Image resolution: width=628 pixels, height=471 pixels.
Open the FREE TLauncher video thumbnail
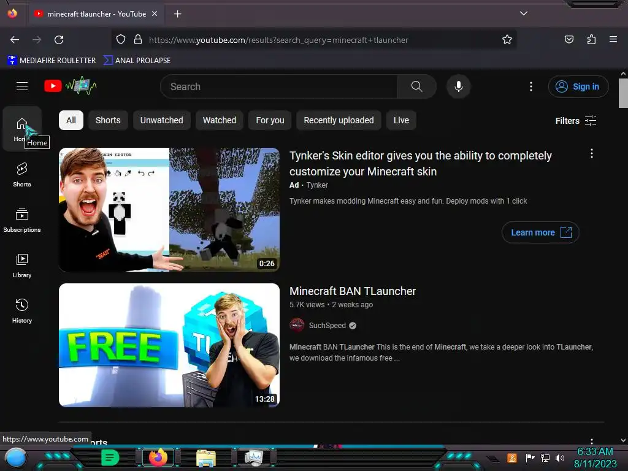[169, 345]
